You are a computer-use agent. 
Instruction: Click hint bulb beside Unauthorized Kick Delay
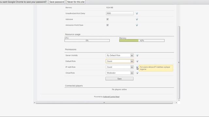pyautogui.click(x=137, y=13)
